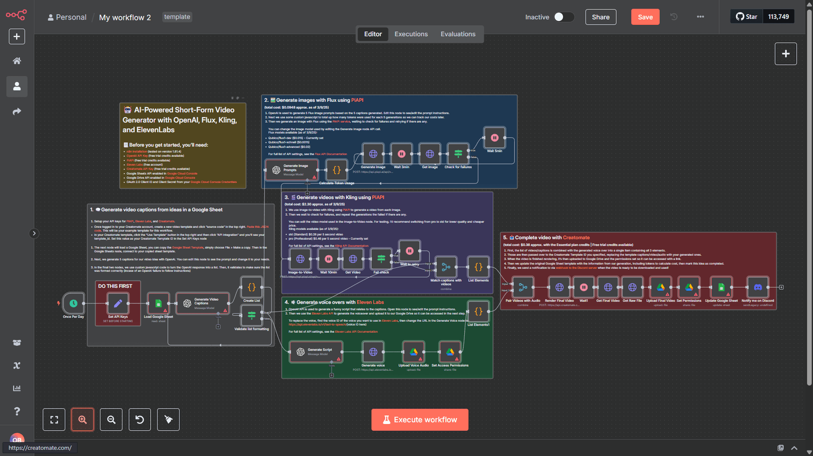Select the Set Access Permissions Drive node
The height and width of the screenshot is (456, 813).
pos(450,352)
